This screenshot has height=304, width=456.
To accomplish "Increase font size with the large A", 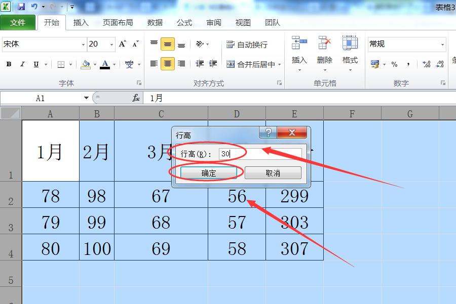I will (123, 44).
